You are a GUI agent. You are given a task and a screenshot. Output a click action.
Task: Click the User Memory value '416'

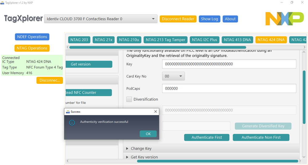pos(29,73)
